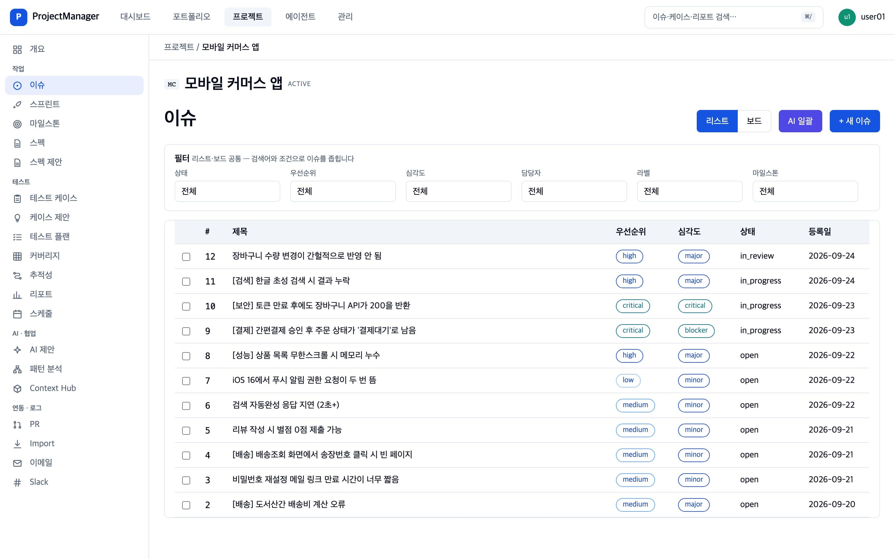Open 스케줄 calendar icon

pos(17,314)
